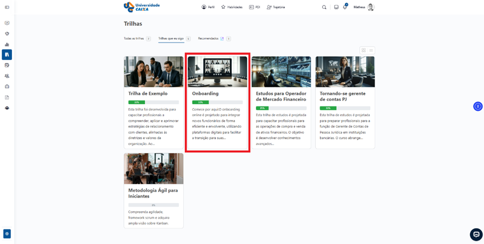Open Metodologia Ágil para Iniciantes thumbnail
This screenshot has width=484, height=244.
tap(153, 168)
